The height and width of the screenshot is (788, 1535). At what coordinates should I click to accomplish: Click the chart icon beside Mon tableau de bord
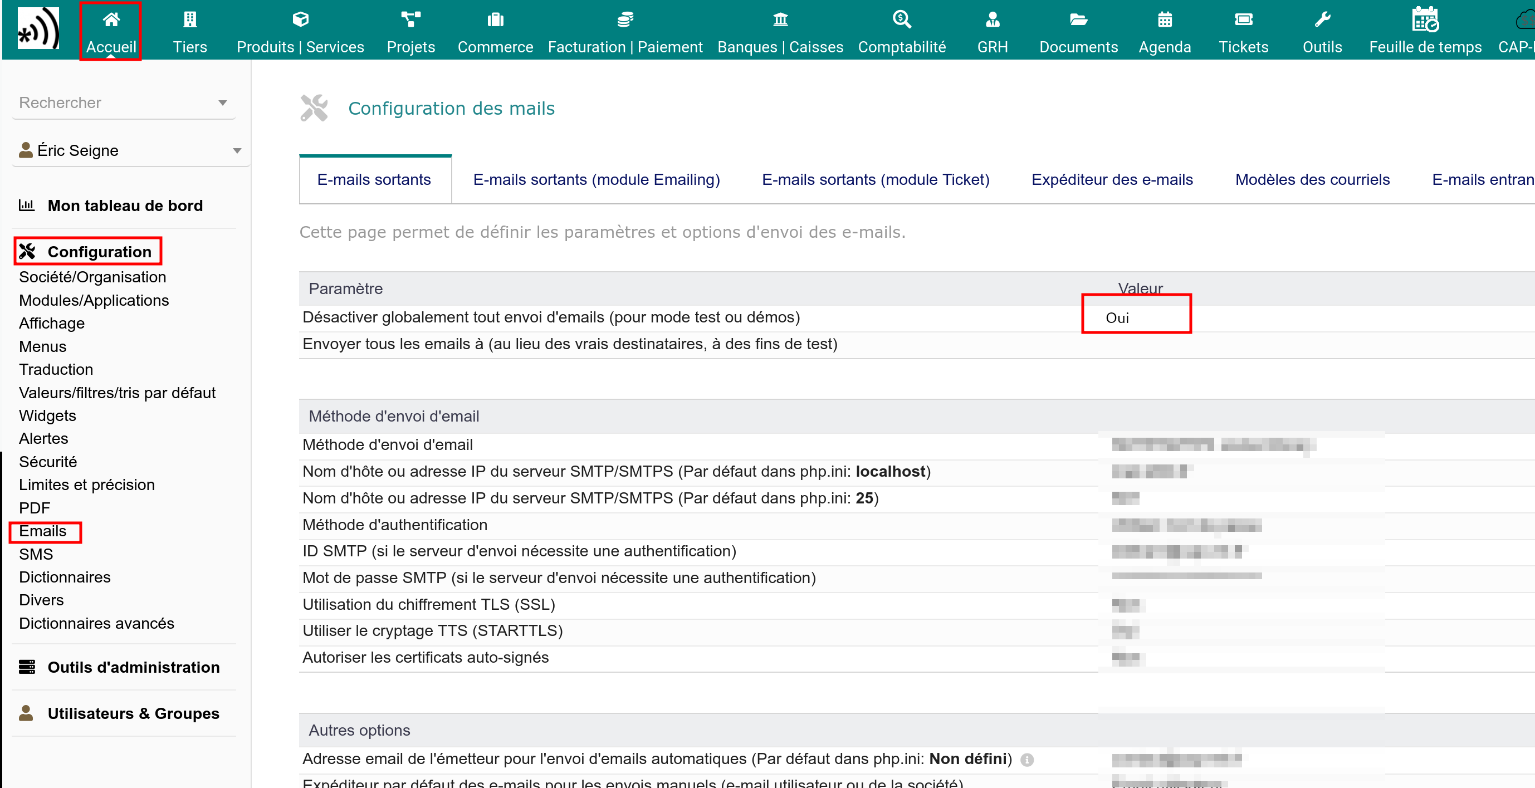tap(26, 205)
